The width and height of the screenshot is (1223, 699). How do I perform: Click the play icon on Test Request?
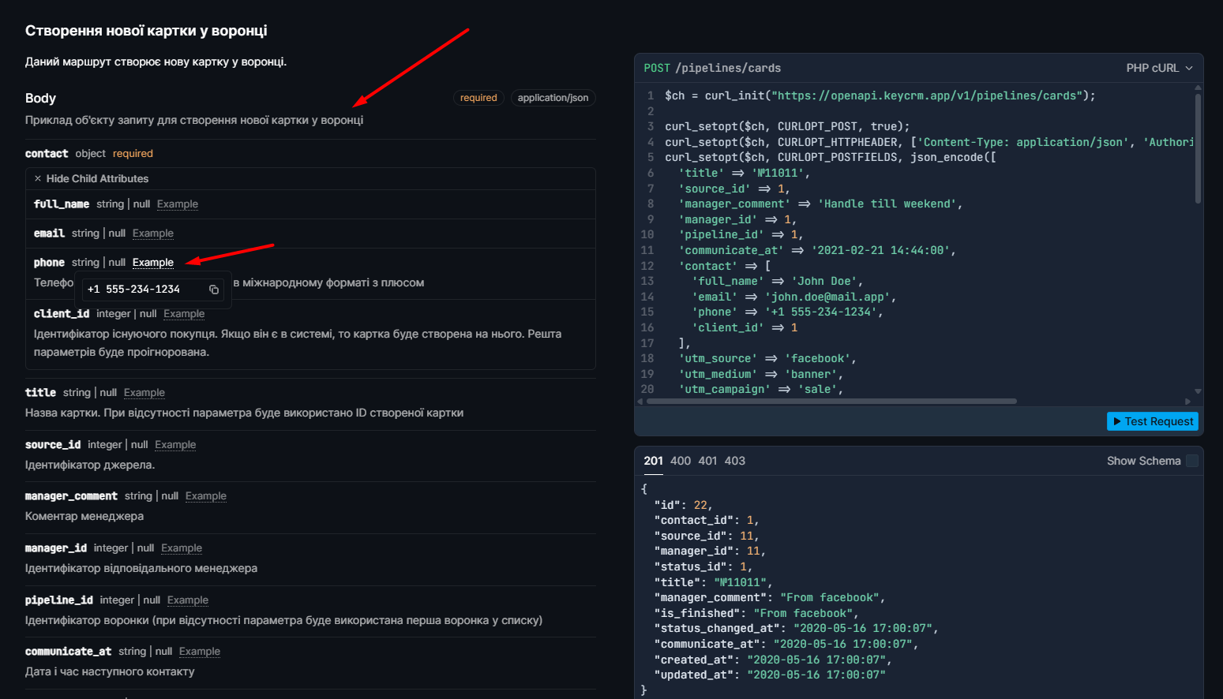point(1116,422)
